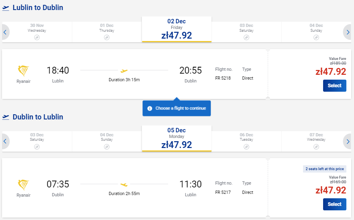Screen dimensions: 354x220
Task: Click the no-flight icon under 03 Dec in outbound row
Action: click(246, 37)
